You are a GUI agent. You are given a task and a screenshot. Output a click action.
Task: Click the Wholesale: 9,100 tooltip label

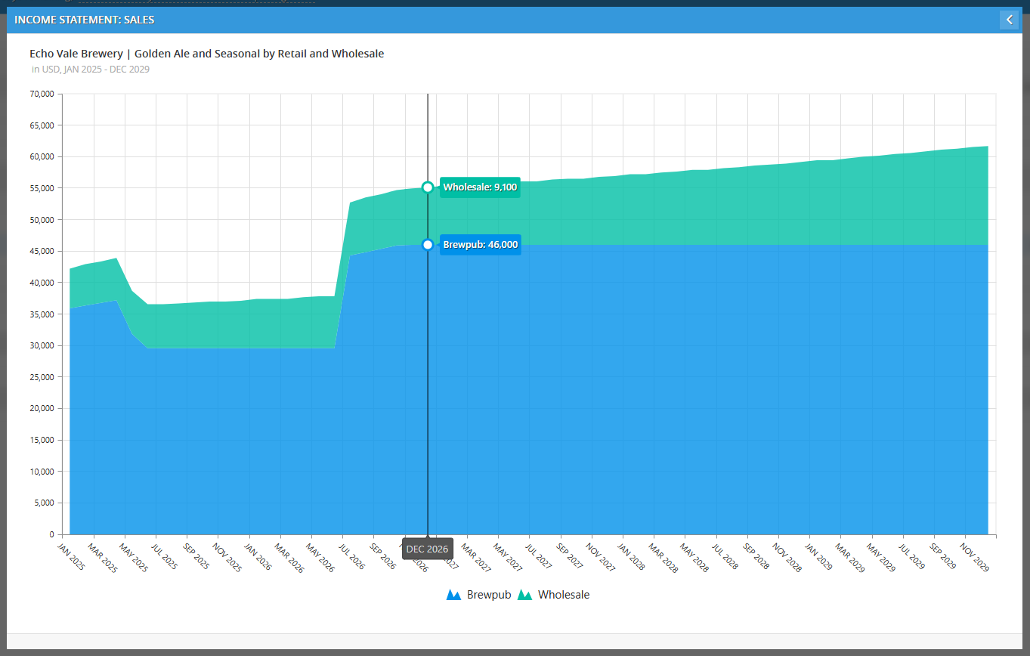point(479,187)
